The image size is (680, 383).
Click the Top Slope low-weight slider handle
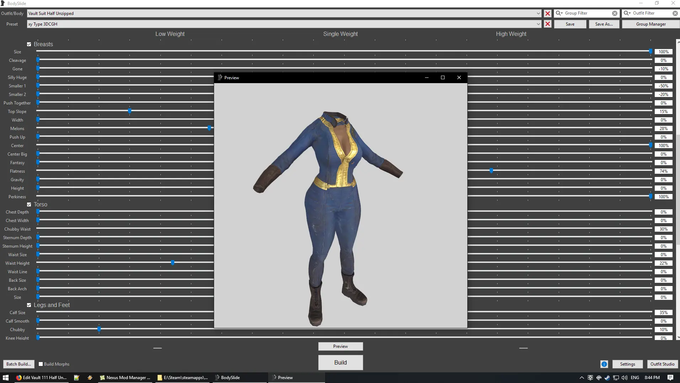[129, 111]
